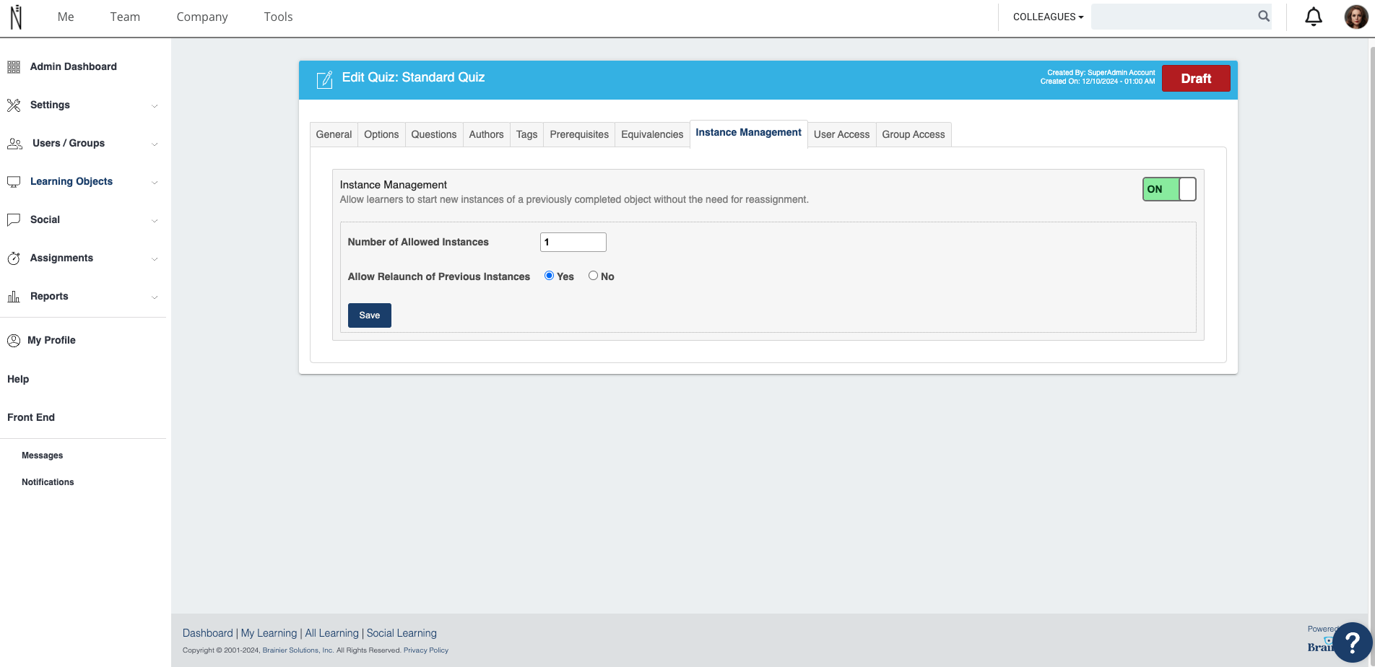This screenshot has width=1375, height=667.
Task: Select Yes for Allow Relaunch
Action: pyautogui.click(x=549, y=276)
